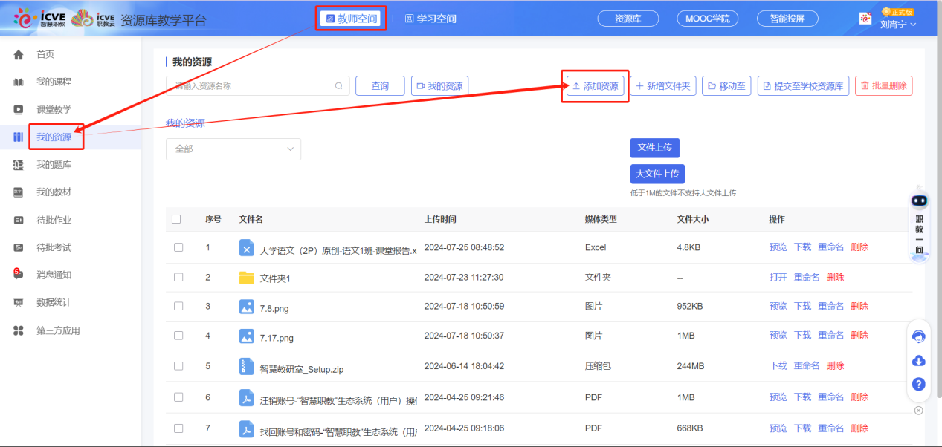Tick checkbox for 智慧教研室_Setup.zip
This screenshot has width=942, height=447.
click(178, 365)
